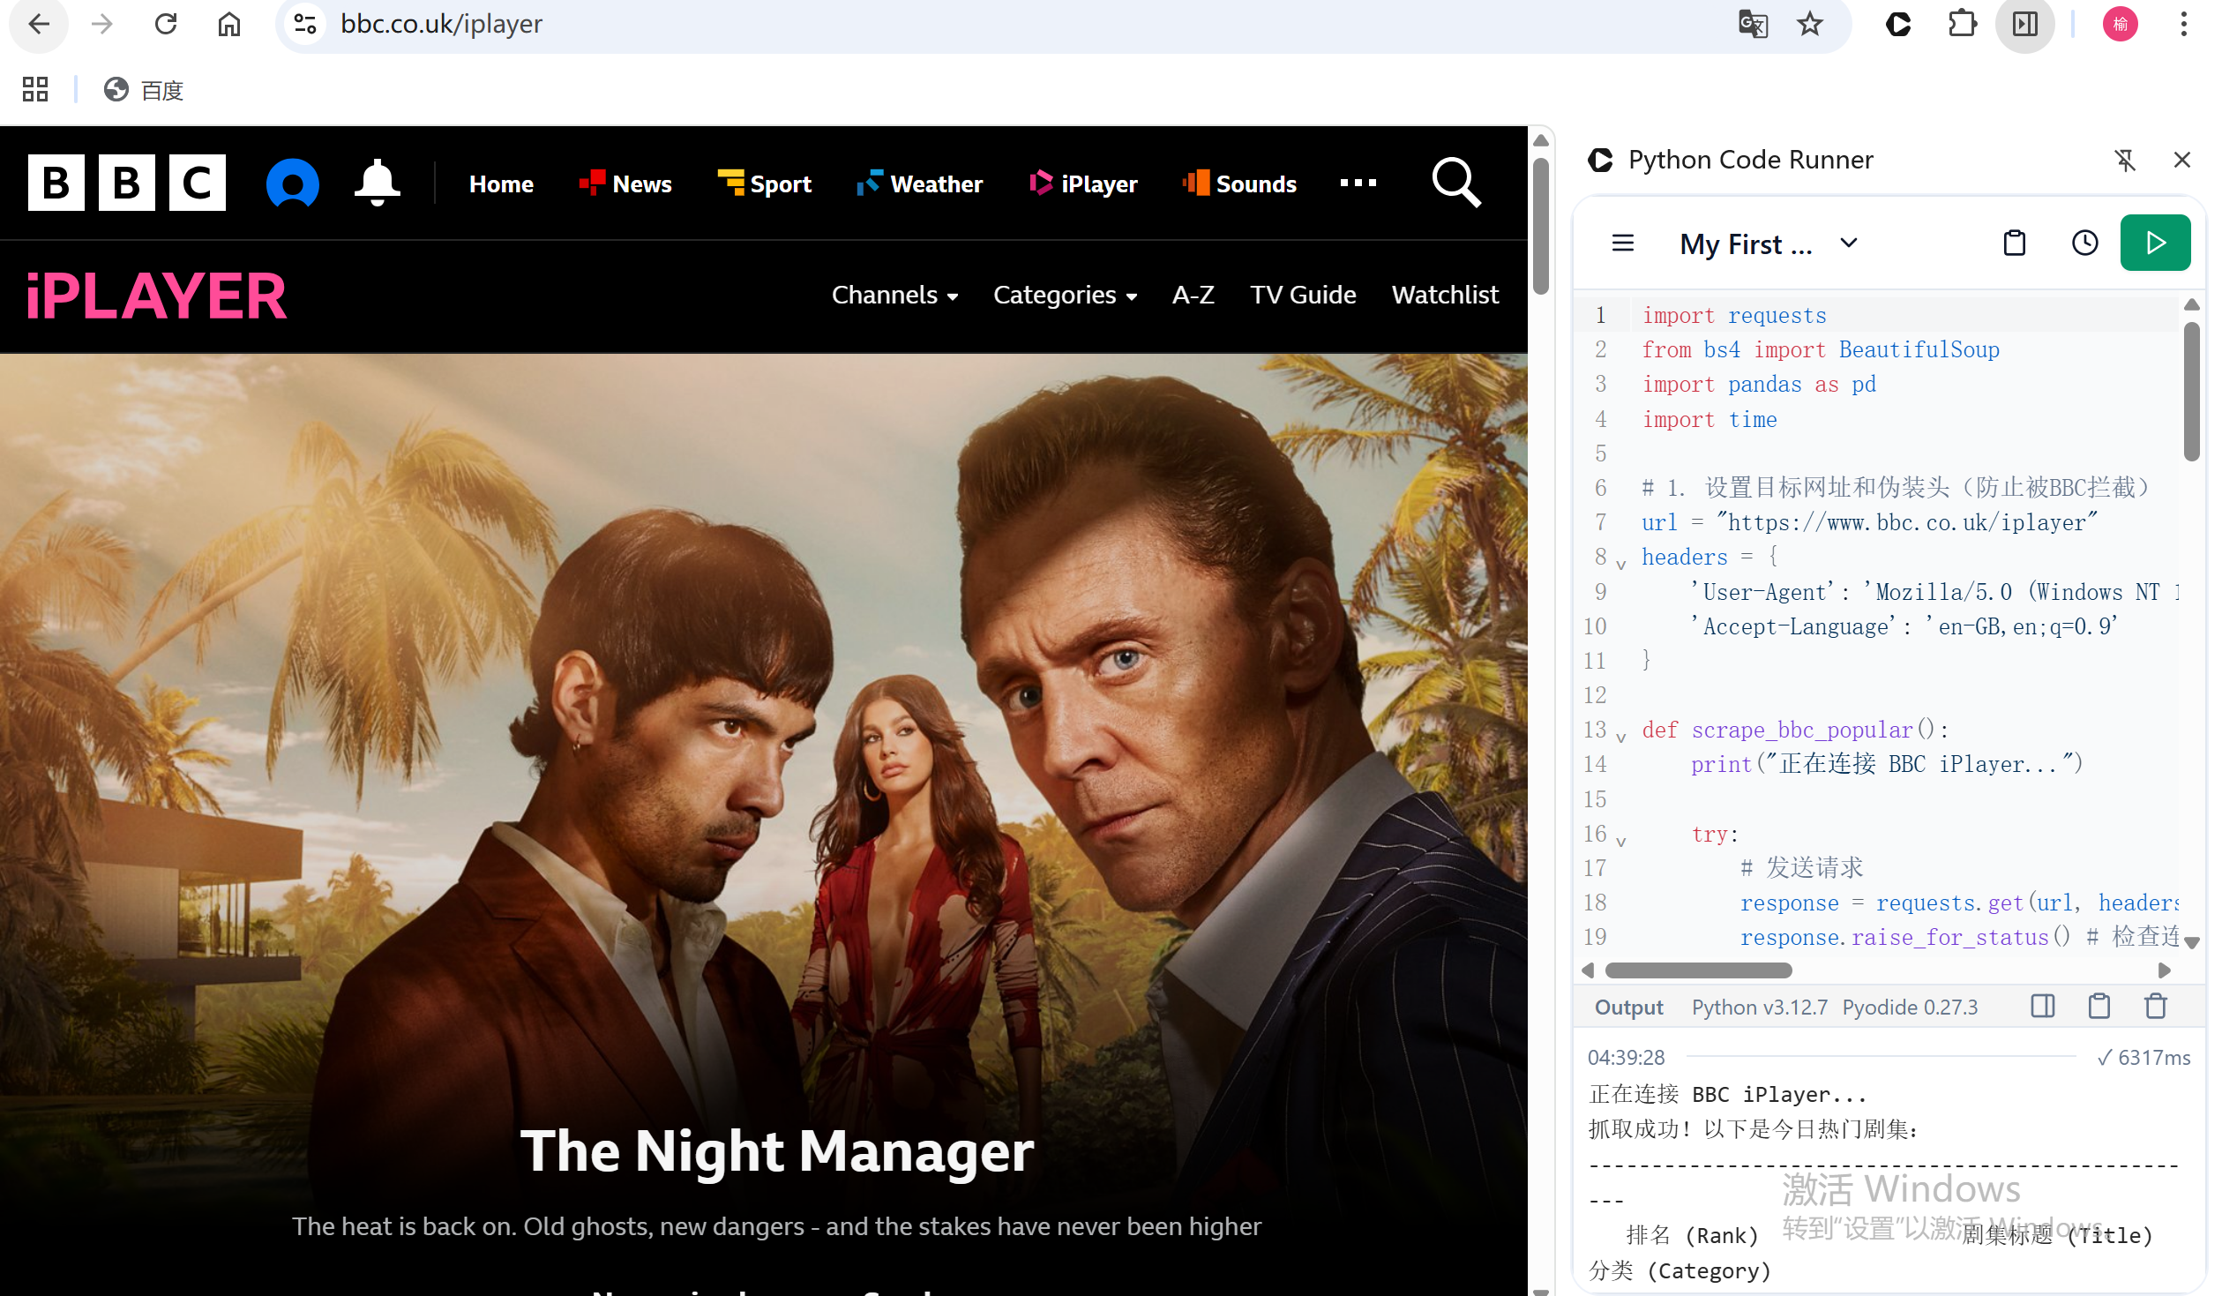Open the Watchlist menu item
The height and width of the screenshot is (1296, 2222).
[1444, 295]
